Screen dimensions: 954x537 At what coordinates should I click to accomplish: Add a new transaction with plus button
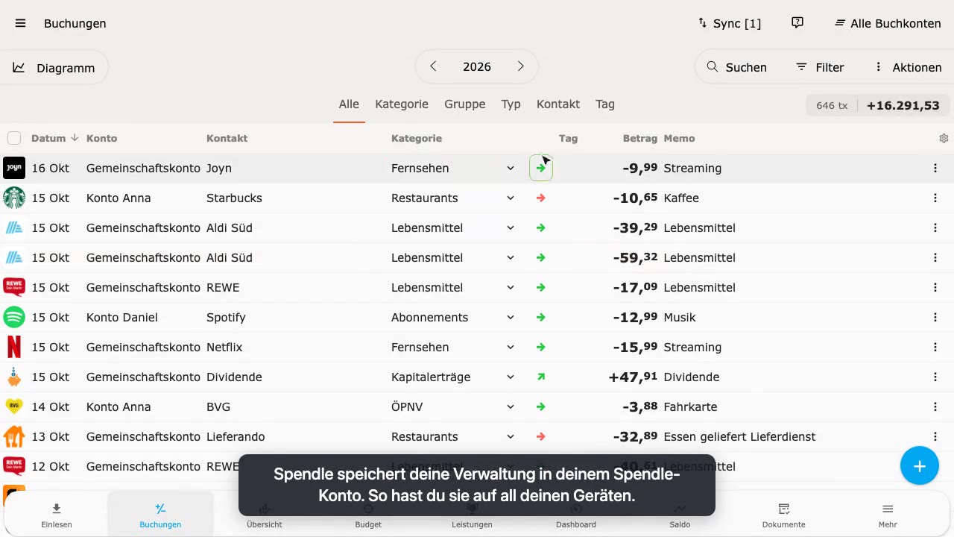tap(920, 466)
